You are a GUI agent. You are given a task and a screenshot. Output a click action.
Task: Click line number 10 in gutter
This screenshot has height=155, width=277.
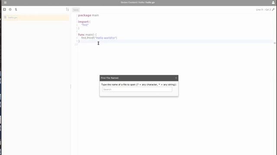pyautogui.click(x=76, y=44)
